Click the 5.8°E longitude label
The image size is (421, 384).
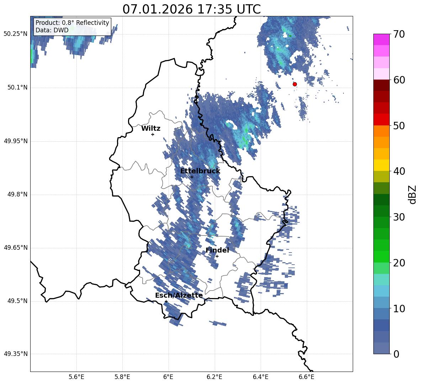pyautogui.click(x=122, y=377)
